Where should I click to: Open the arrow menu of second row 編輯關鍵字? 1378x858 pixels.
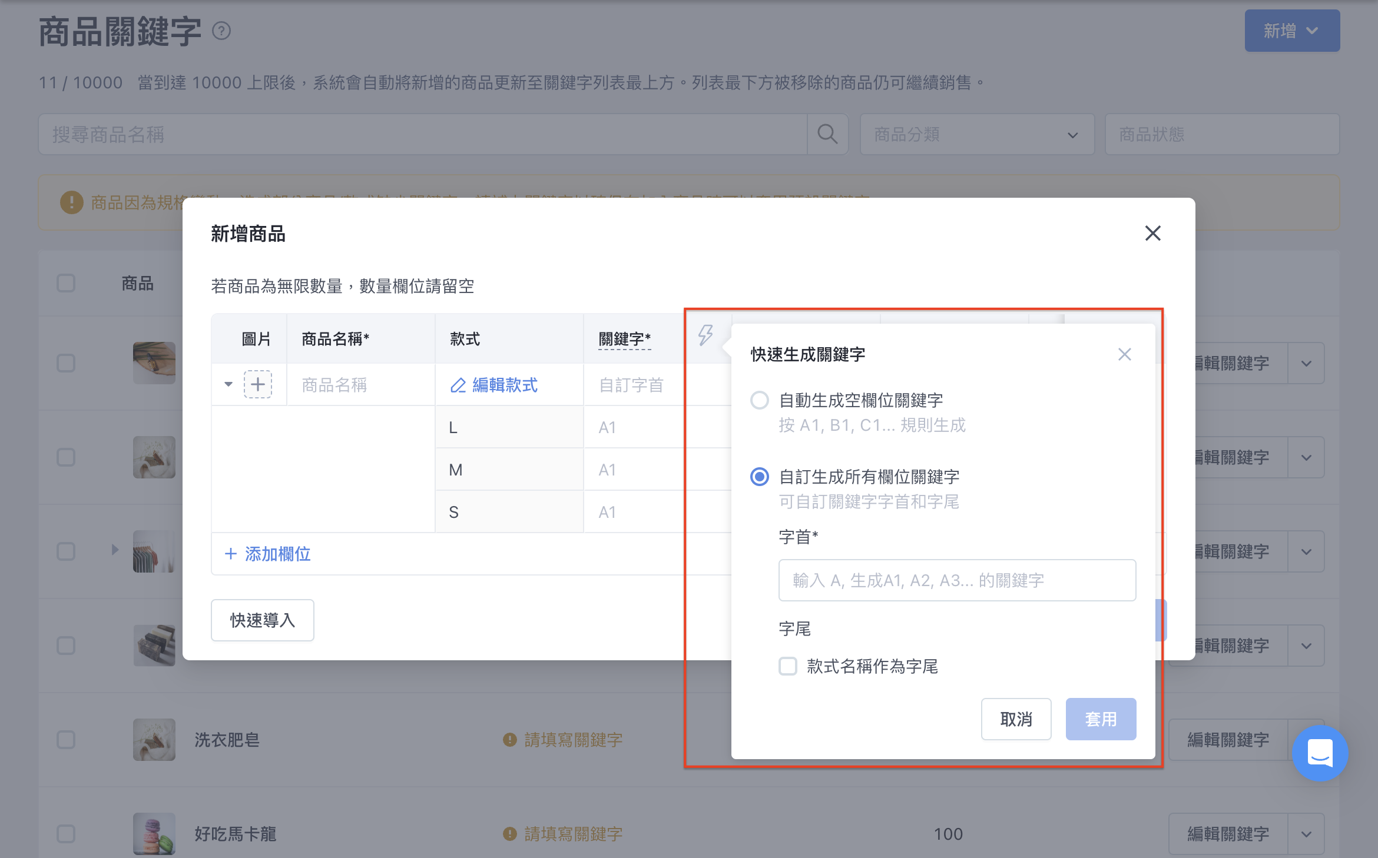[x=1306, y=457]
